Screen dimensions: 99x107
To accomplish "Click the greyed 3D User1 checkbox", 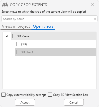I will tap(18, 52).
